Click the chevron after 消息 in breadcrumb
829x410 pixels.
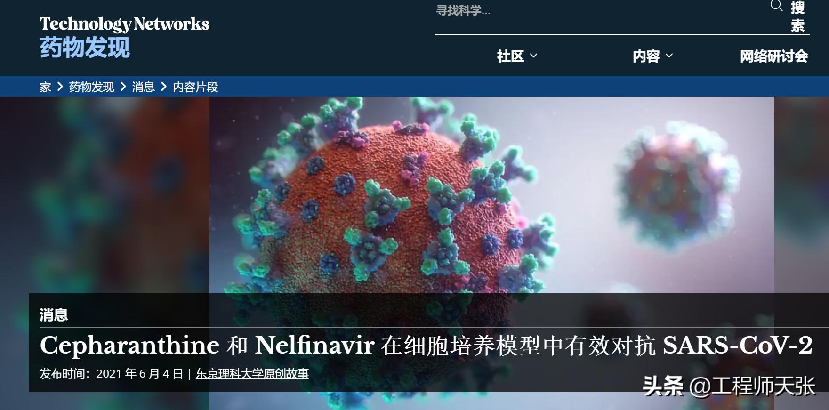click(x=164, y=87)
